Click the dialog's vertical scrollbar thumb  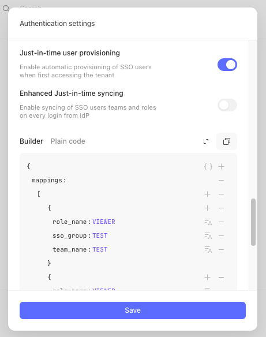[253, 222]
